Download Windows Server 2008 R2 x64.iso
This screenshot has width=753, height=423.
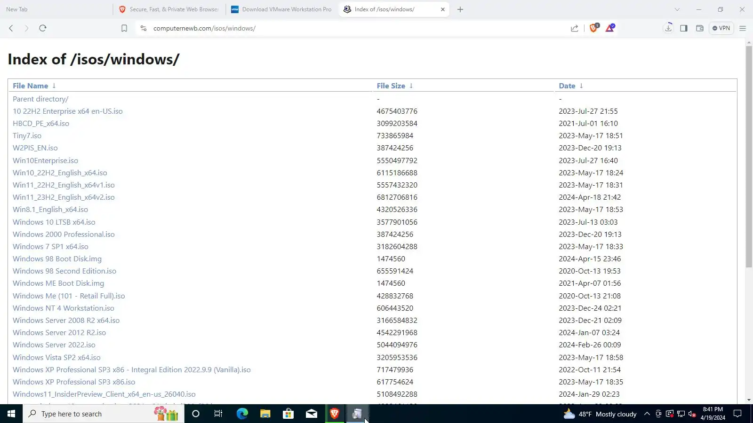[66, 321]
